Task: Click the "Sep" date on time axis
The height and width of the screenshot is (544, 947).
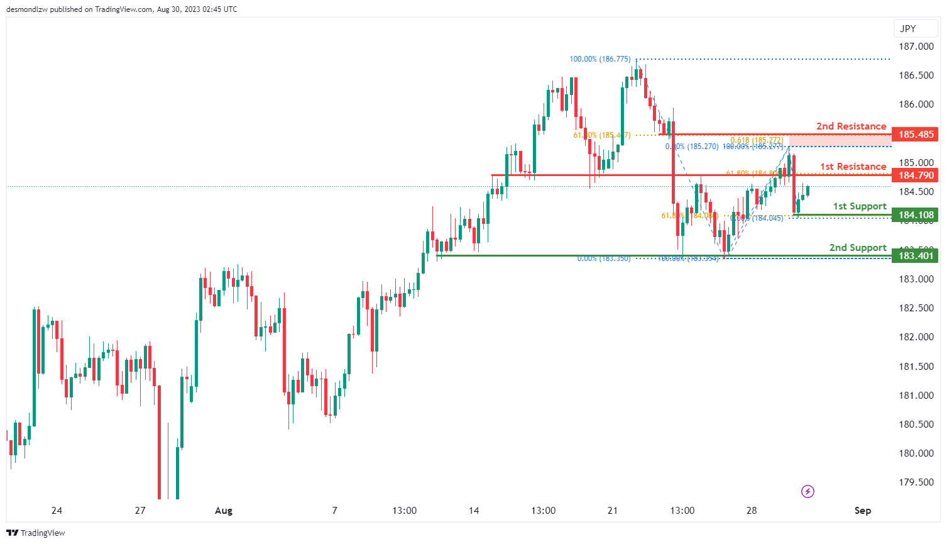Action: 862,511
